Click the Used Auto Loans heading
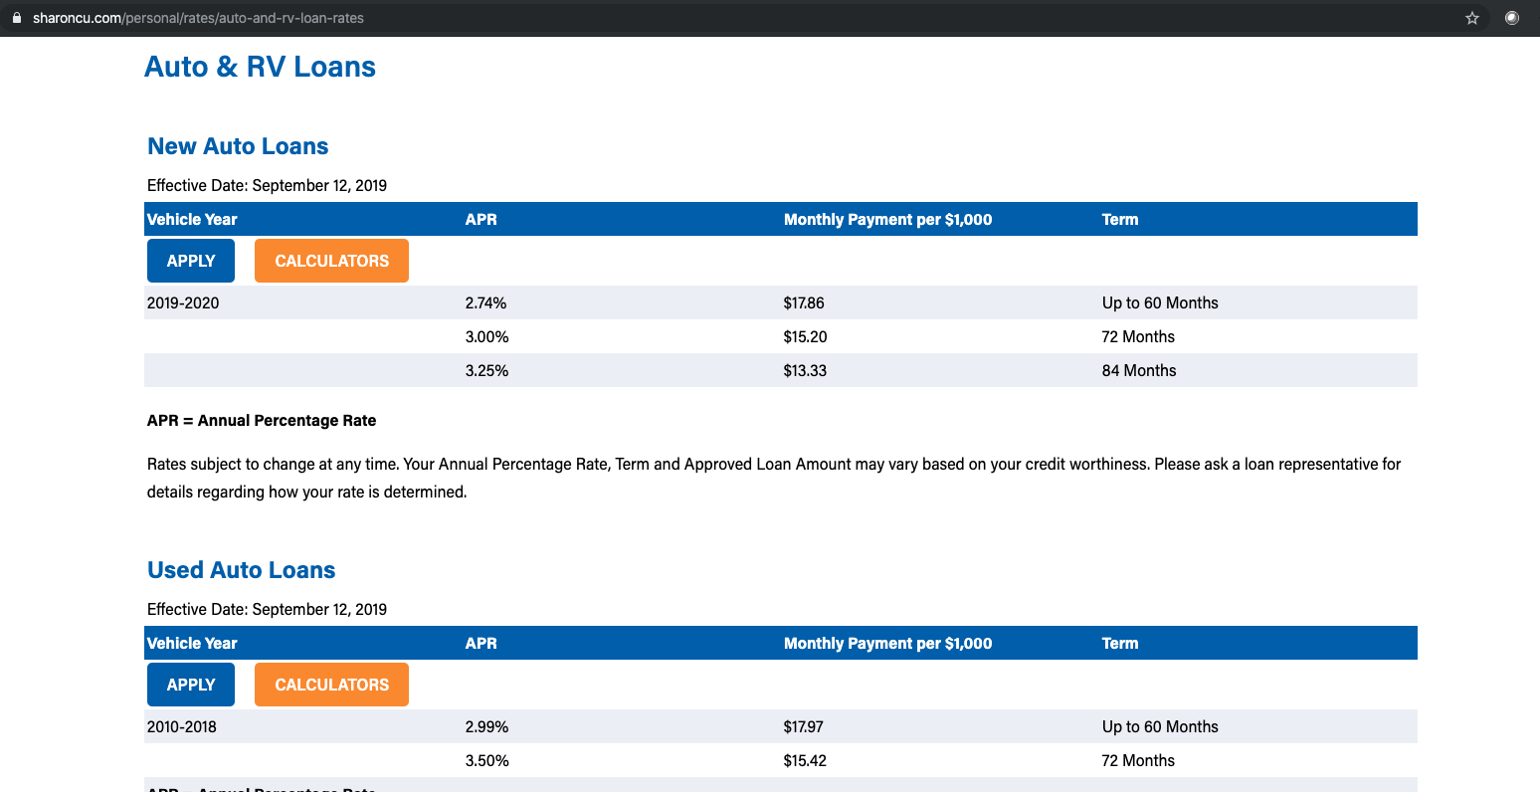The width and height of the screenshot is (1540, 792). 242,570
